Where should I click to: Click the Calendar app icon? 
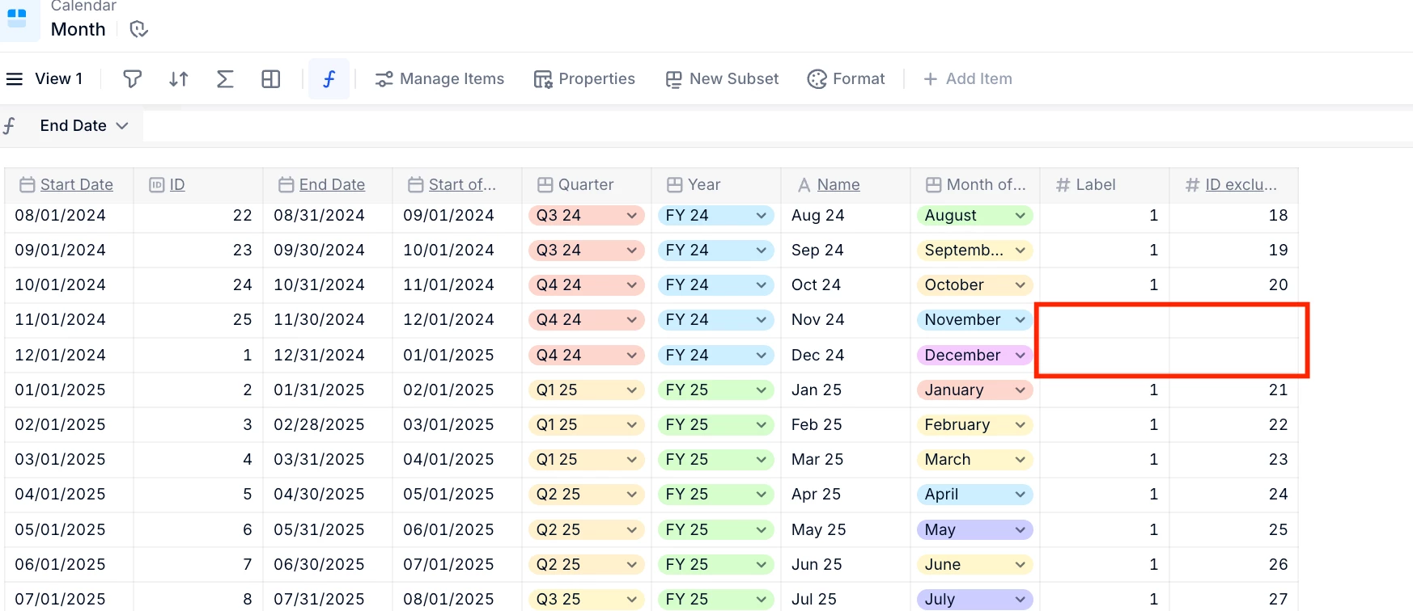[x=18, y=19]
